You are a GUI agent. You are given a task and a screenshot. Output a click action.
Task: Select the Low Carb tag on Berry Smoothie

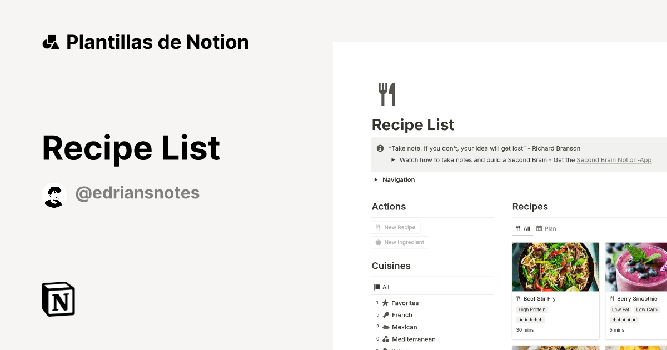coord(646,309)
